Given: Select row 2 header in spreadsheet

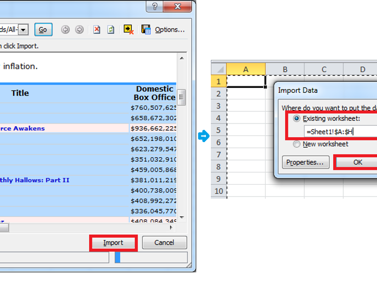Looking at the screenshot, I should [219, 93].
